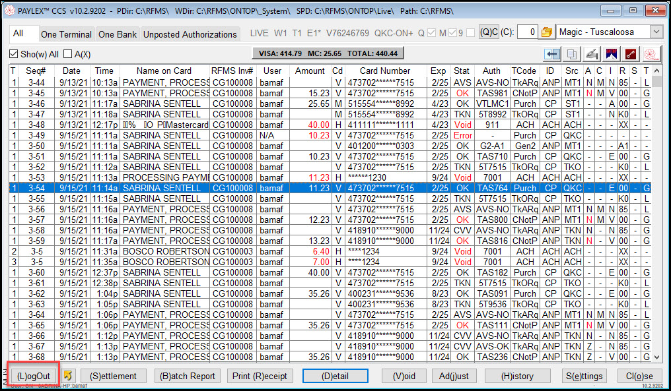
Task: Click the (L)ogOut button
Action: click(x=34, y=376)
